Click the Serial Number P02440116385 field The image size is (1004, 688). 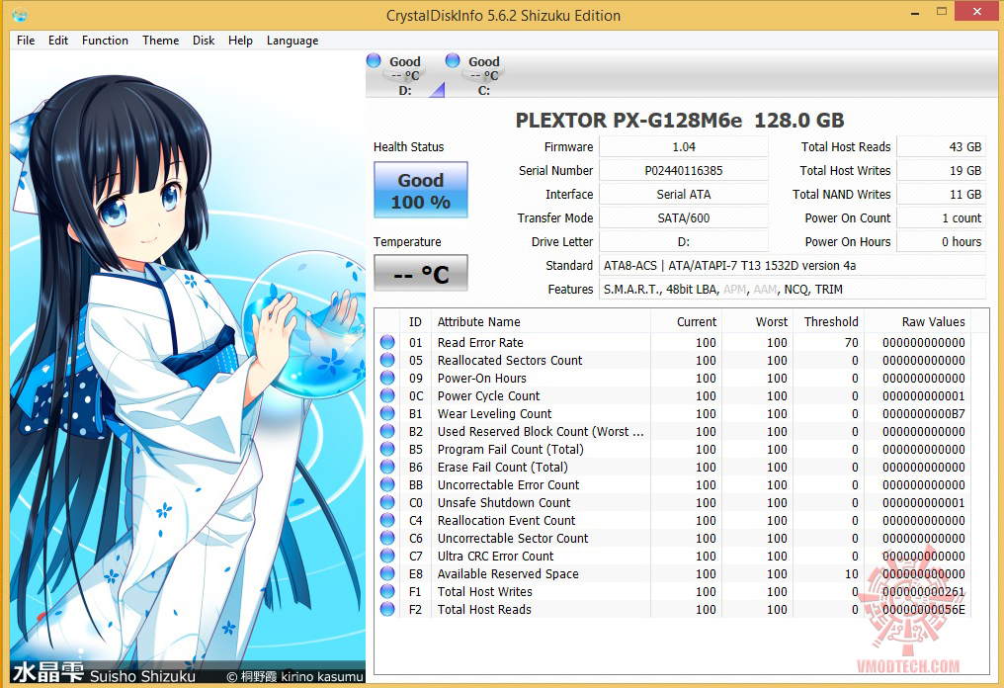[x=683, y=170]
